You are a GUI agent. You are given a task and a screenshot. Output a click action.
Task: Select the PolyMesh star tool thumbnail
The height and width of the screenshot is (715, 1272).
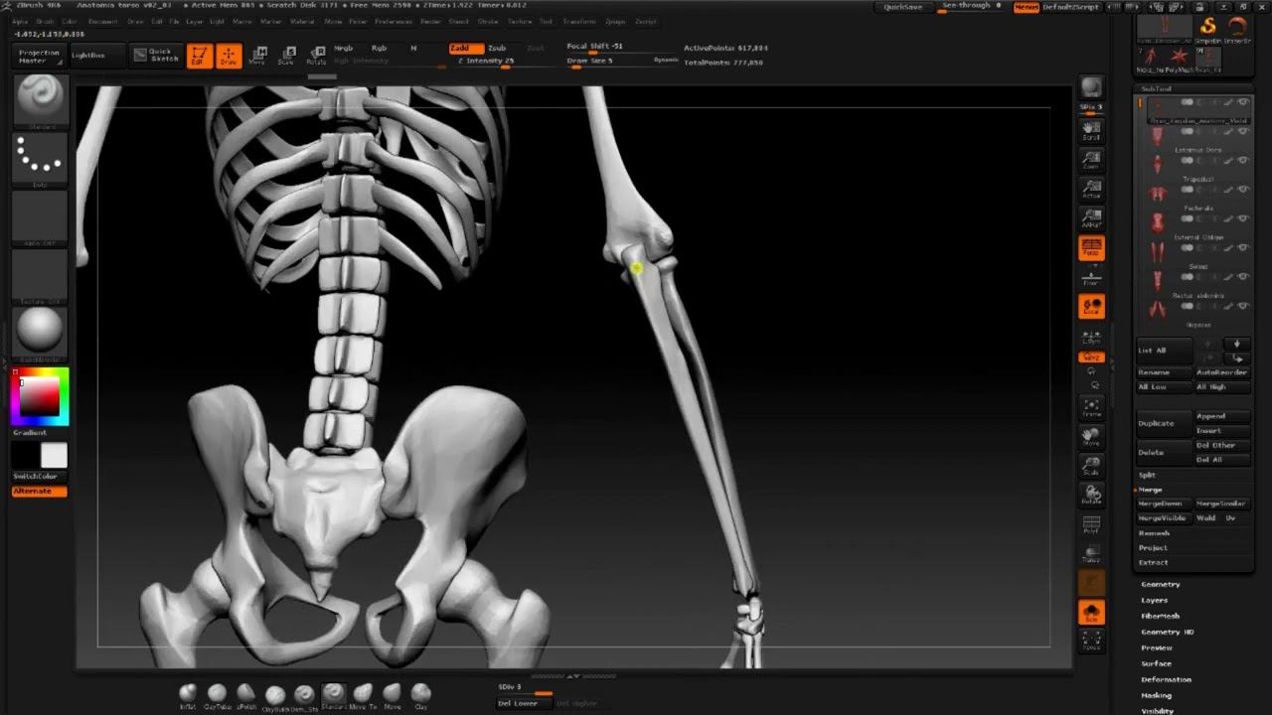point(1180,59)
